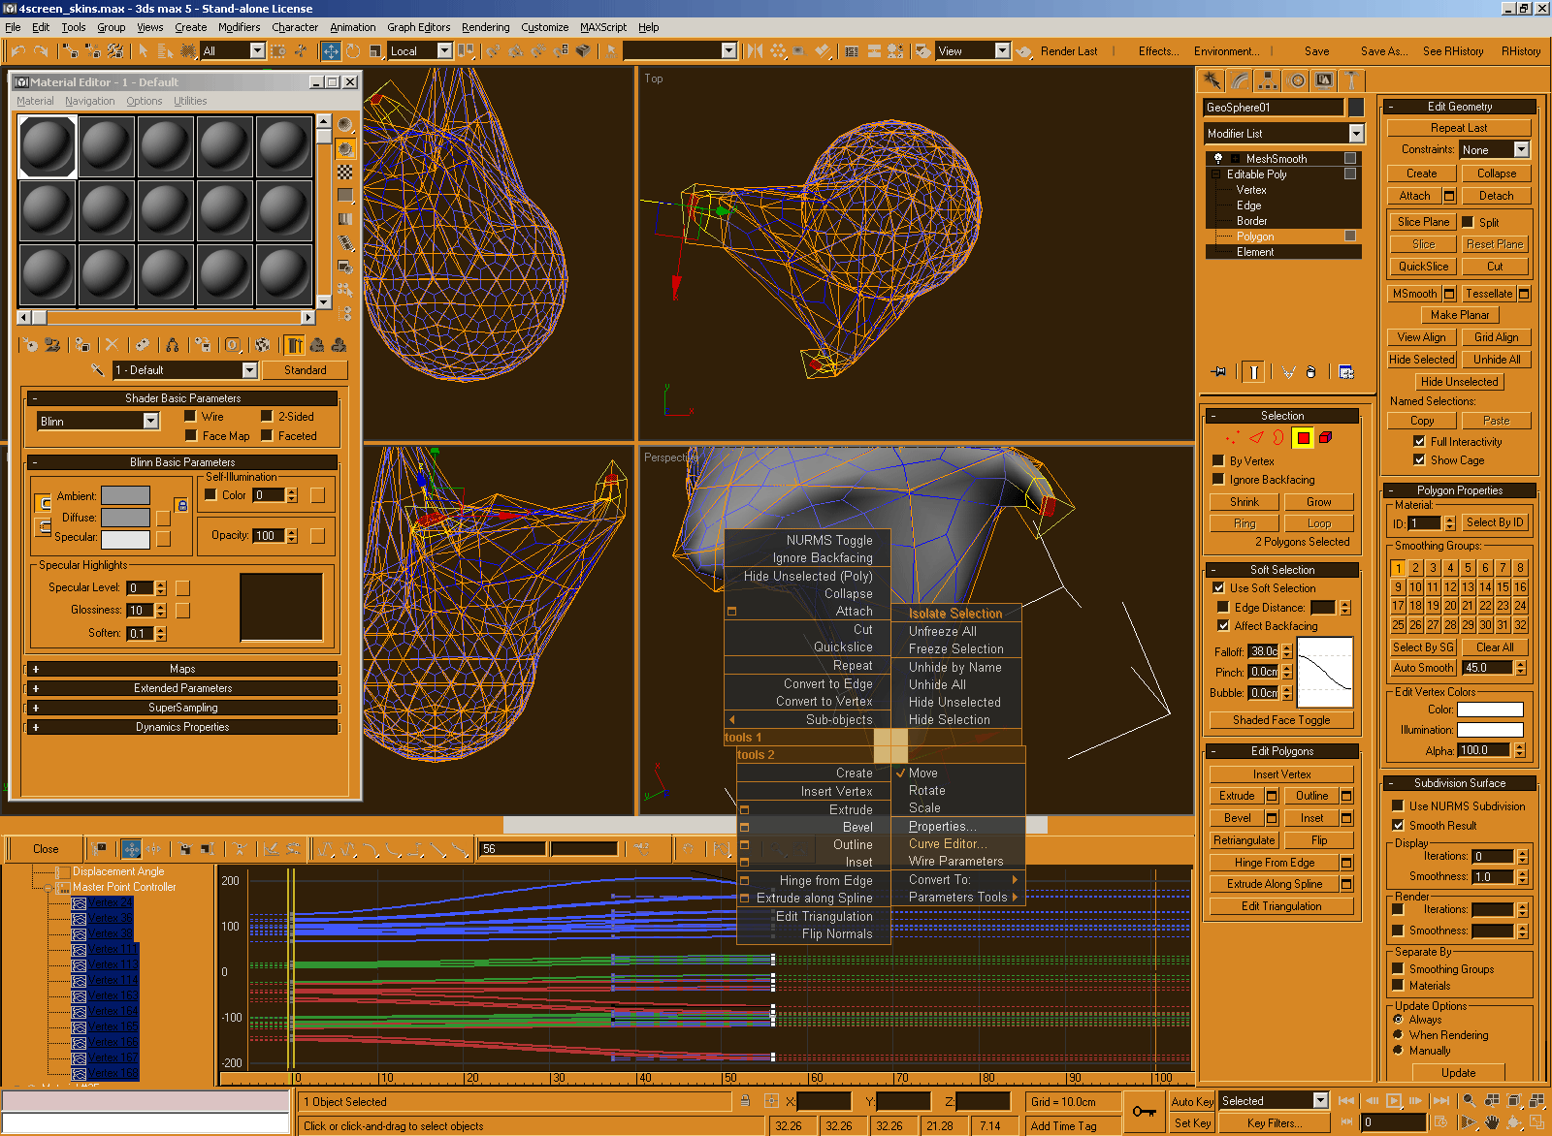Activate the Select and Rotate tool
The height and width of the screenshot is (1136, 1552).
coord(353,50)
